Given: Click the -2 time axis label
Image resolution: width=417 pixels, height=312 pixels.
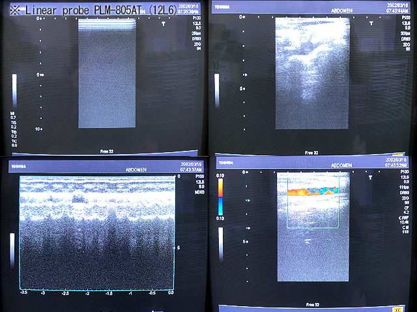Looking at the screenshot, I should (87, 293).
